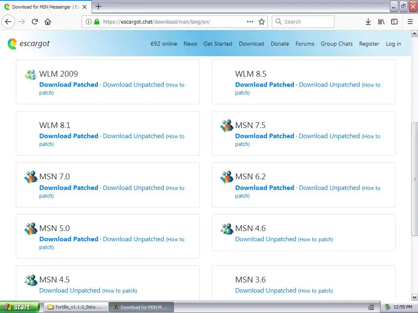The image size is (418, 313).
Task: Click the system tray messenger icon
Action: [x=388, y=307]
